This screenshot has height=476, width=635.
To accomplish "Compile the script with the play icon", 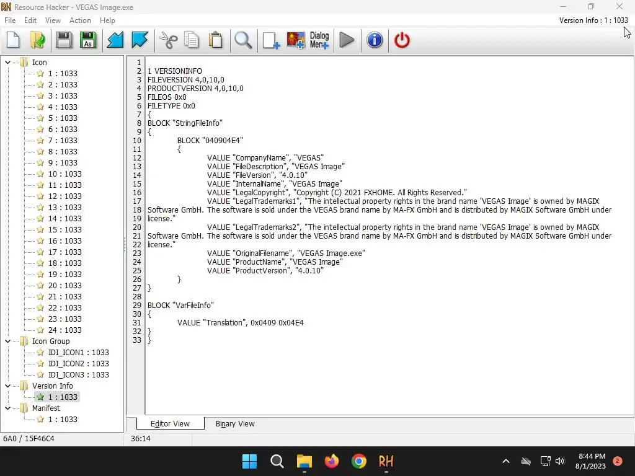I will (347, 40).
